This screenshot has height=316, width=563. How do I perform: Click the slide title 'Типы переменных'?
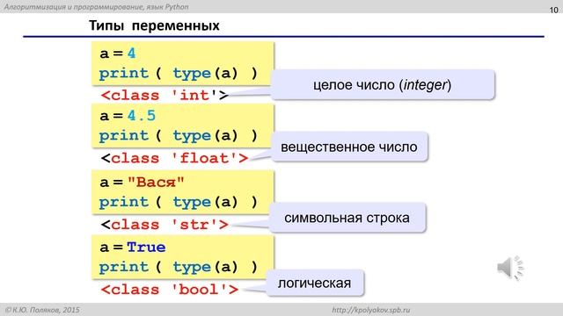tap(154, 25)
